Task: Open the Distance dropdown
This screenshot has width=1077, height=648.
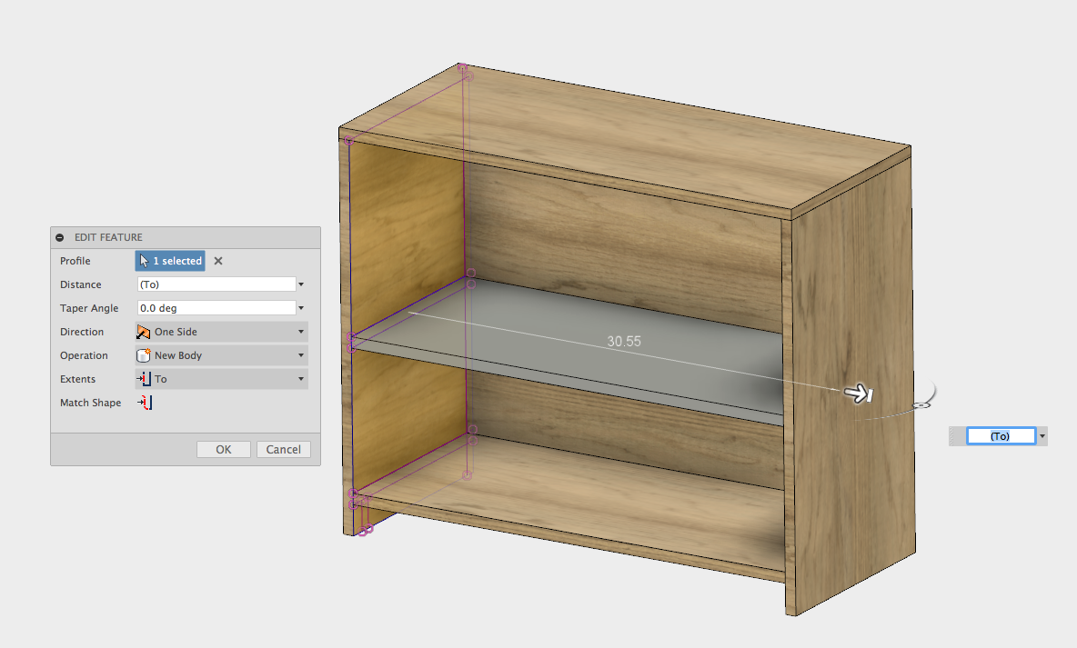Action: [x=300, y=284]
